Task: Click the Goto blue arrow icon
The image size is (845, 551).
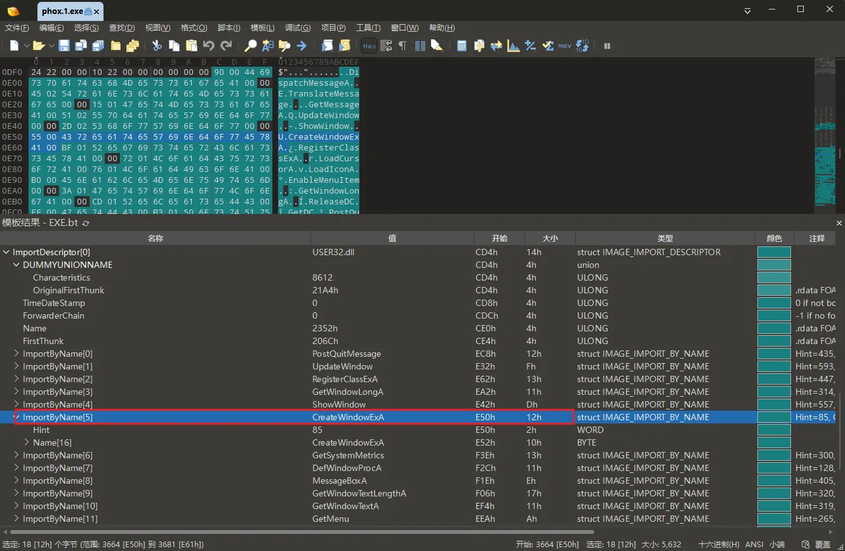Action: [x=302, y=46]
